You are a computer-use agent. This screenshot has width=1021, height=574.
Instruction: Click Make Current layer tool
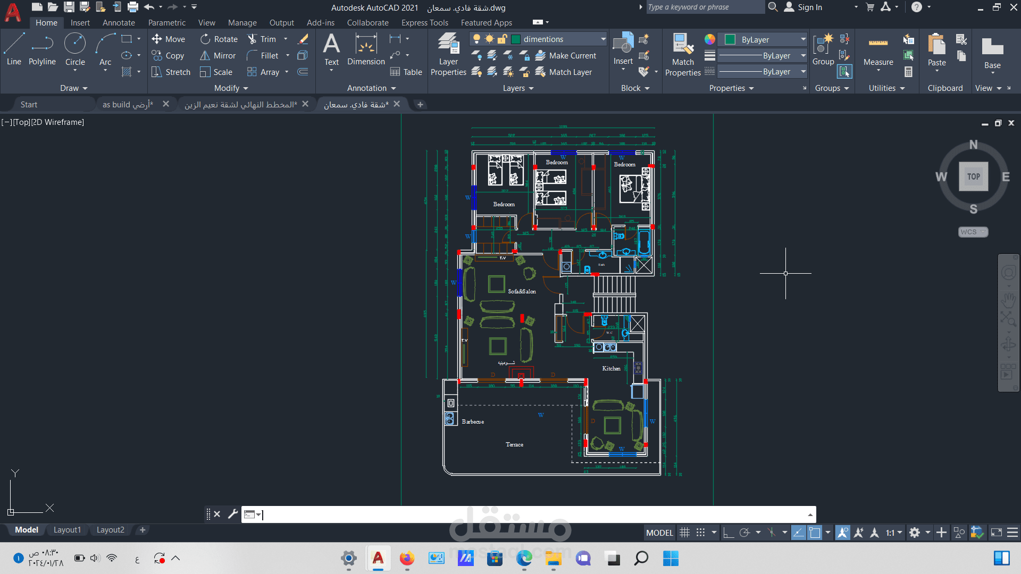pyautogui.click(x=565, y=55)
